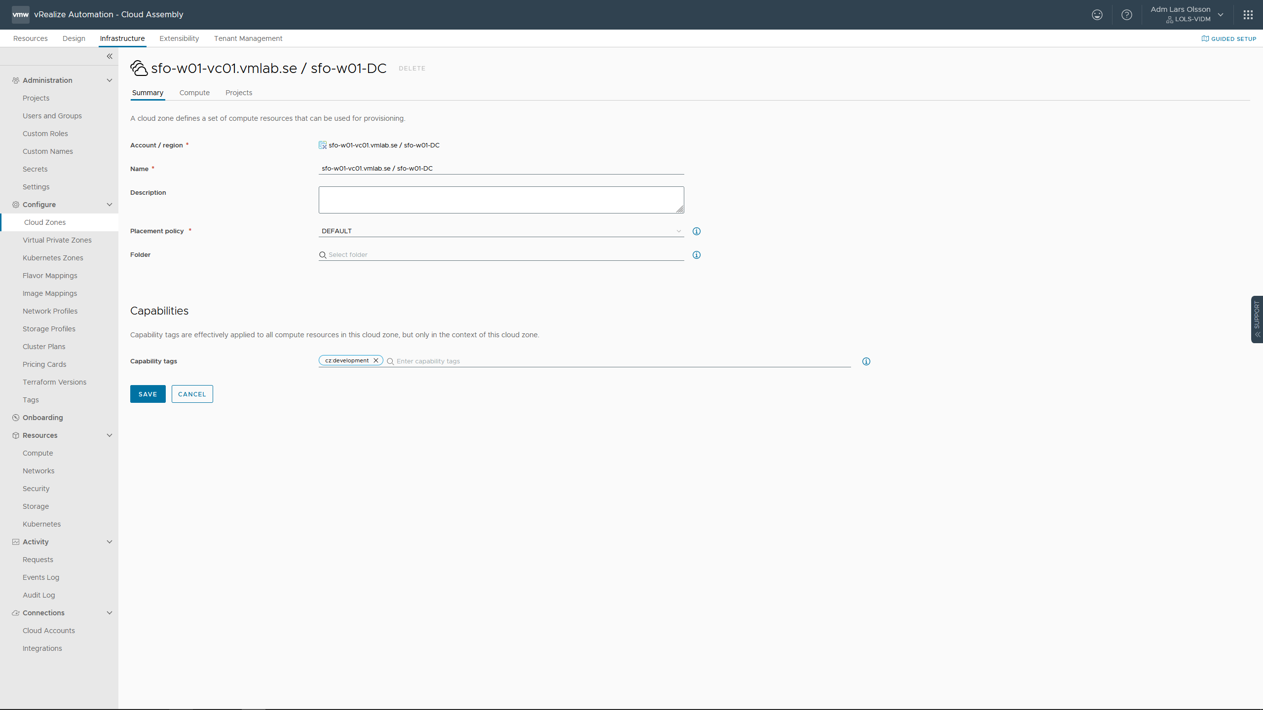Open Projects under Administration
This screenshot has width=1263, height=710.
[36, 98]
